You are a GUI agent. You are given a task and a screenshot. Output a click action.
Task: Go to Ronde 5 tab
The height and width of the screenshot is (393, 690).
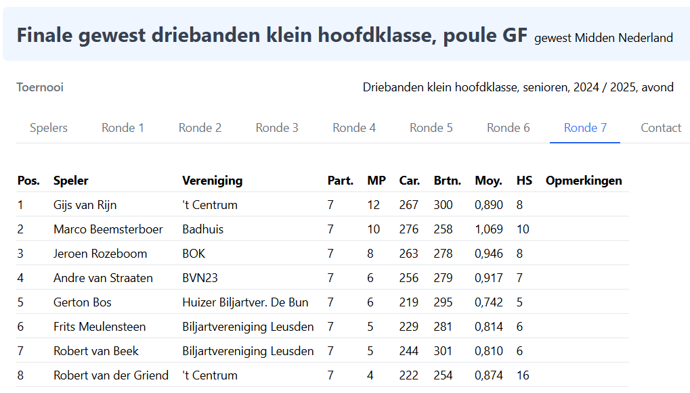tap(431, 128)
